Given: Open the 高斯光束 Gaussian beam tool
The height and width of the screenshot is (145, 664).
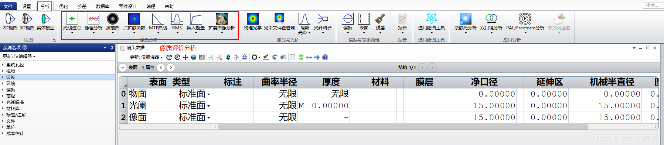Looking at the screenshot, I should (x=304, y=23).
